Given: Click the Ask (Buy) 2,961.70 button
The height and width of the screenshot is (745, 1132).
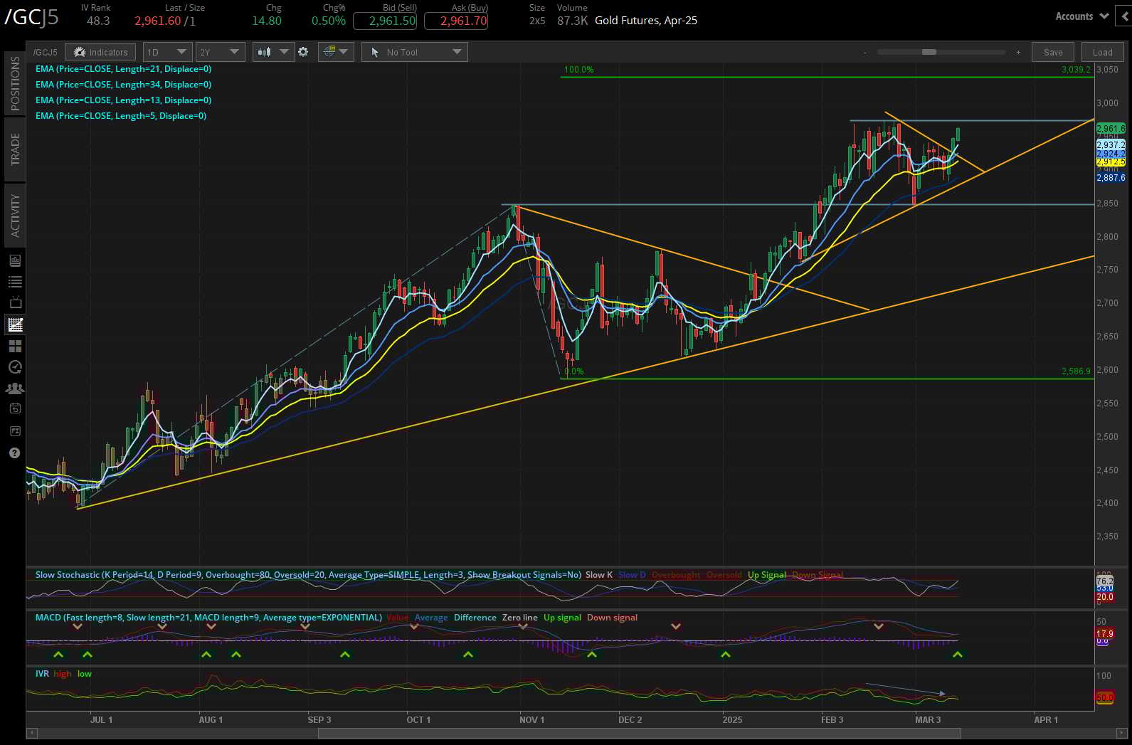Looking at the screenshot, I should click(x=456, y=21).
